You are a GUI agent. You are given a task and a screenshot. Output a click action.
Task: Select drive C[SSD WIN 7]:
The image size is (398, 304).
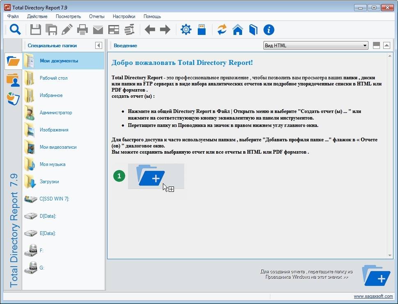64,199
